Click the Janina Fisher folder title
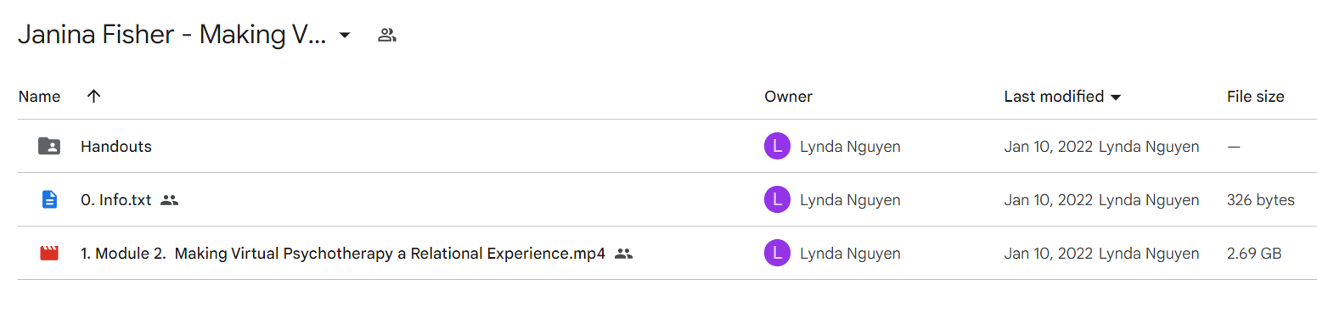This screenshot has height=313, width=1317. tap(172, 36)
